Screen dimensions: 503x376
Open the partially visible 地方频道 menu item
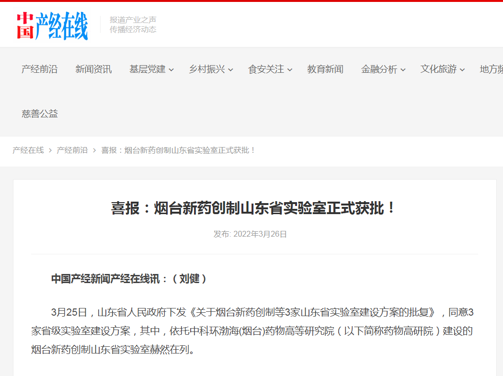coord(491,69)
